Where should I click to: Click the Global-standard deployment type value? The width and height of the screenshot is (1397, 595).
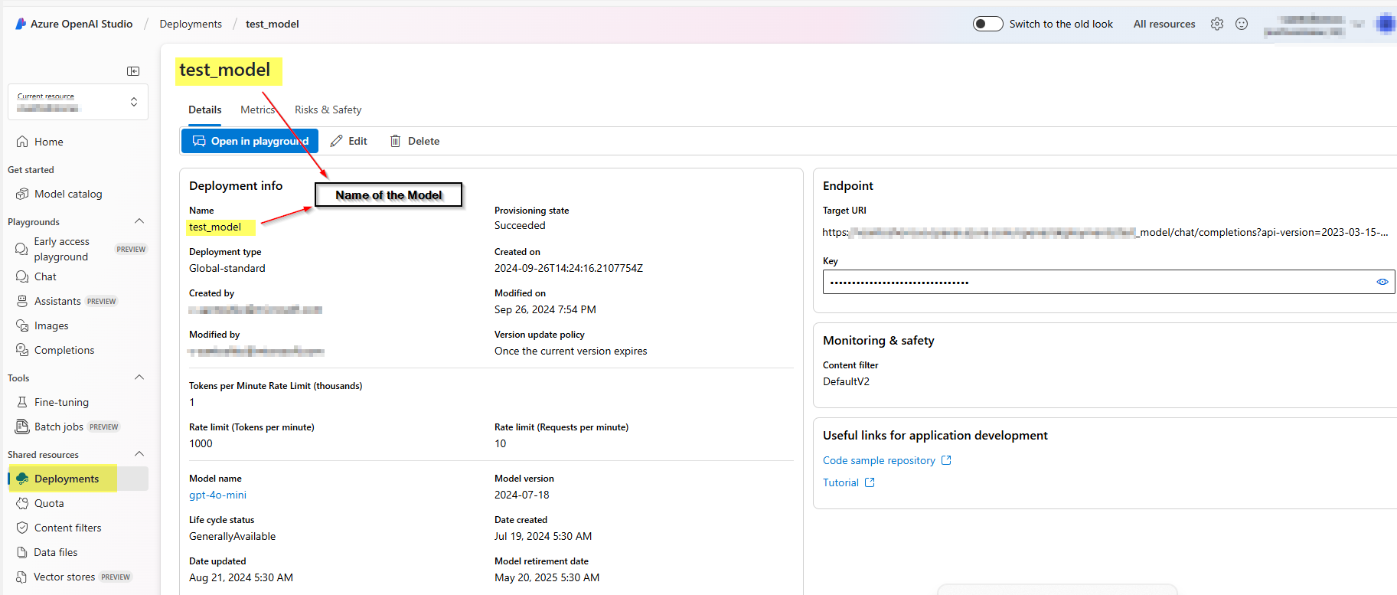tap(227, 269)
